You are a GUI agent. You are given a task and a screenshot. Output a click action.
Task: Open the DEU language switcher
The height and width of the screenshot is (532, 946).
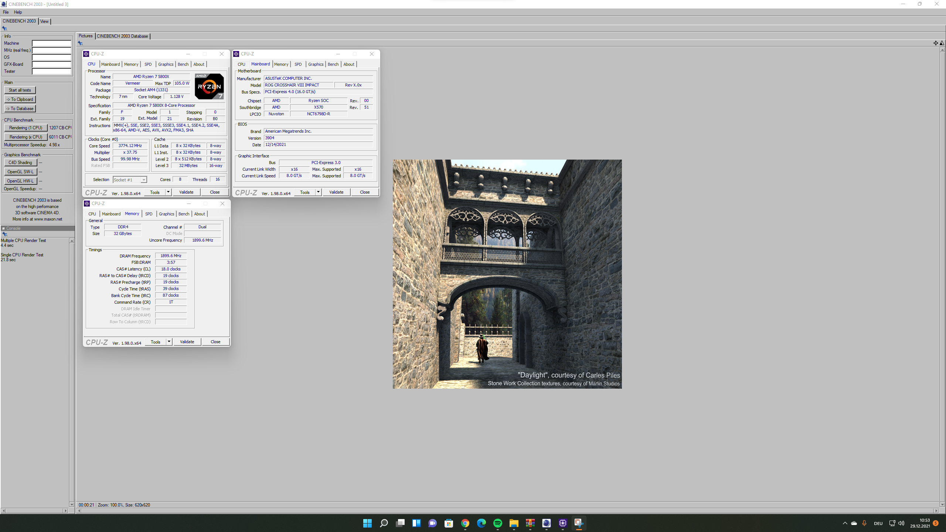878,523
